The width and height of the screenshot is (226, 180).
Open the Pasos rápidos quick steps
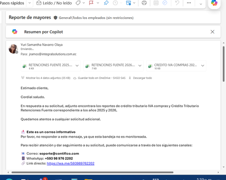coord(12,3)
